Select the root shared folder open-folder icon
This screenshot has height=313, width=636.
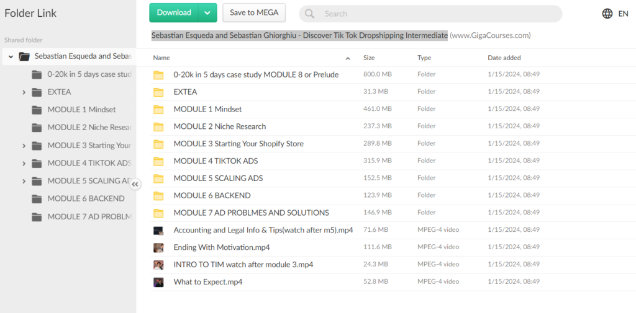pyautogui.click(x=24, y=56)
